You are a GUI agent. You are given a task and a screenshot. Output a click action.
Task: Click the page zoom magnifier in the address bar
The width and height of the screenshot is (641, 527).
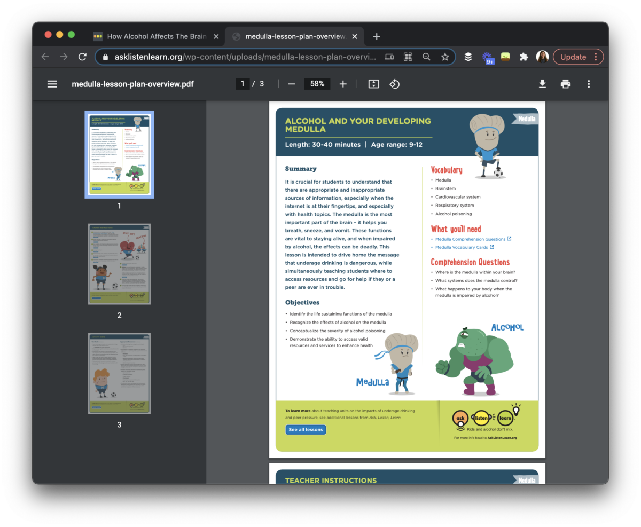pyautogui.click(x=426, y=57)
